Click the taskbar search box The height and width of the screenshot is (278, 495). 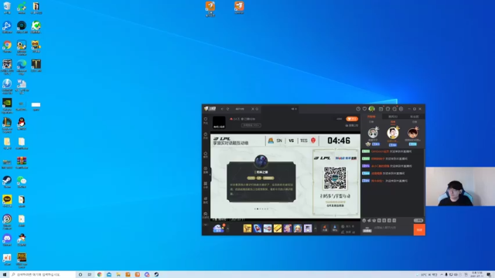click(x=43, y=275)
